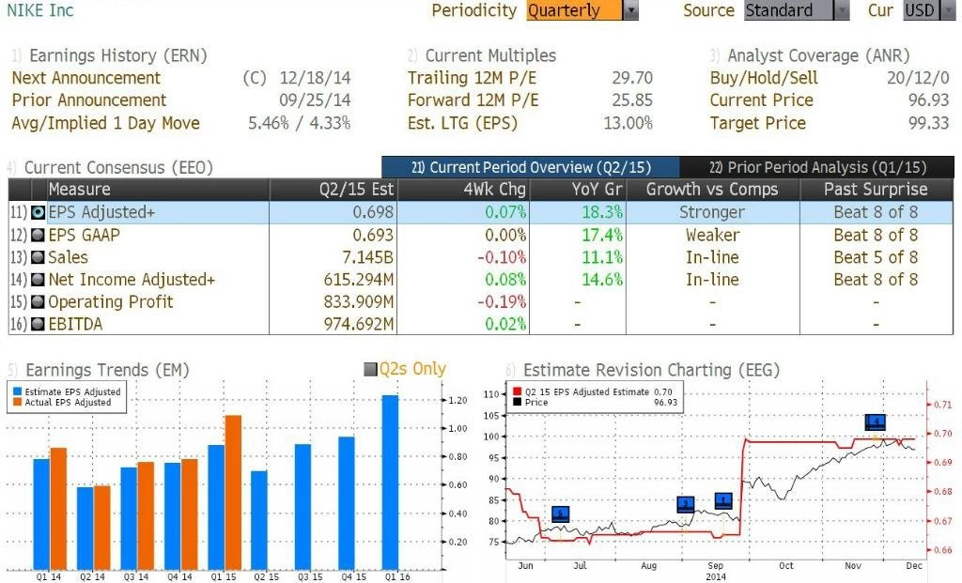Open Current Consensus (EEO) section

(118, 167)
